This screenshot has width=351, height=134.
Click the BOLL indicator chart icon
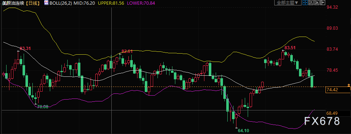click(x=46, y=3)
